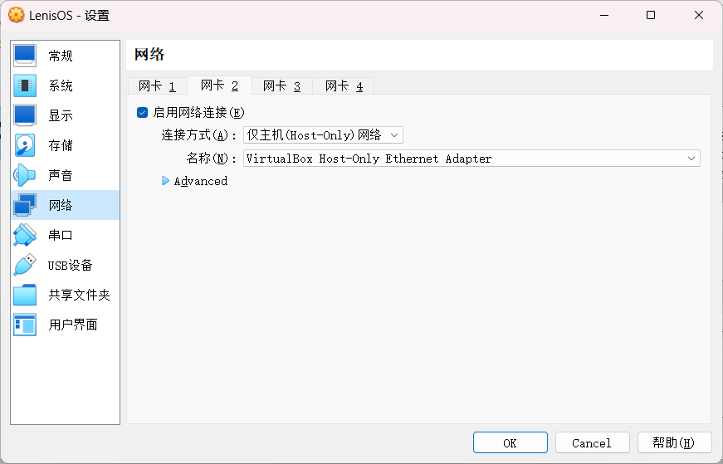
Task: Select the 系统 (System) chip icon
Action: pyautogui.click(x=25, y=85)
